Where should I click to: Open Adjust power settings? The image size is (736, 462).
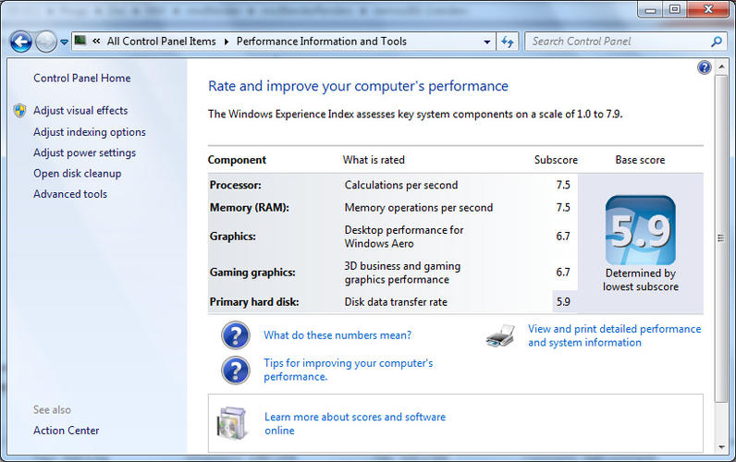[84, 152]
